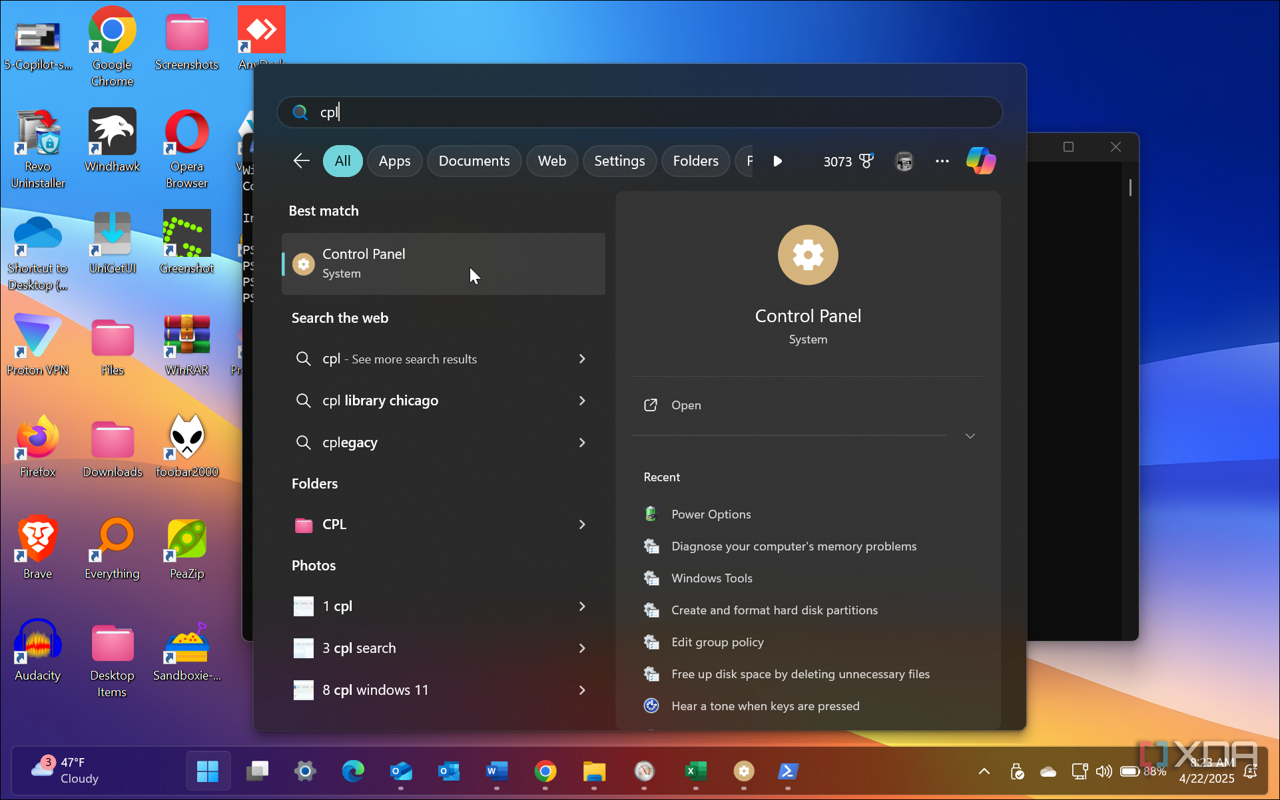This screenshot has width=1280, height=800.
Task: Open Excel from taskbar
Action: [695, 771]
